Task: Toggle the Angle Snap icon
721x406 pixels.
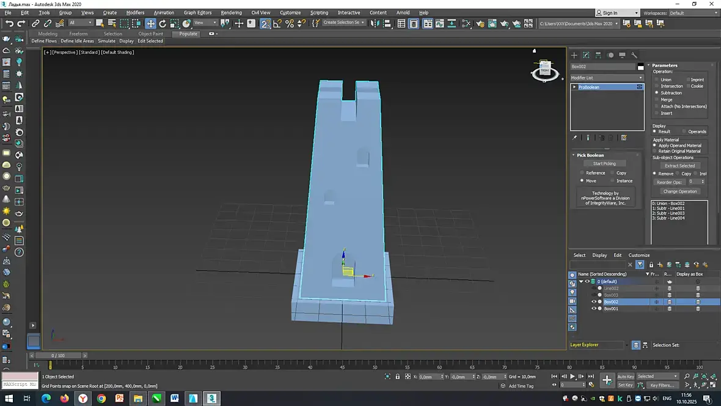Action: (278, 23)
